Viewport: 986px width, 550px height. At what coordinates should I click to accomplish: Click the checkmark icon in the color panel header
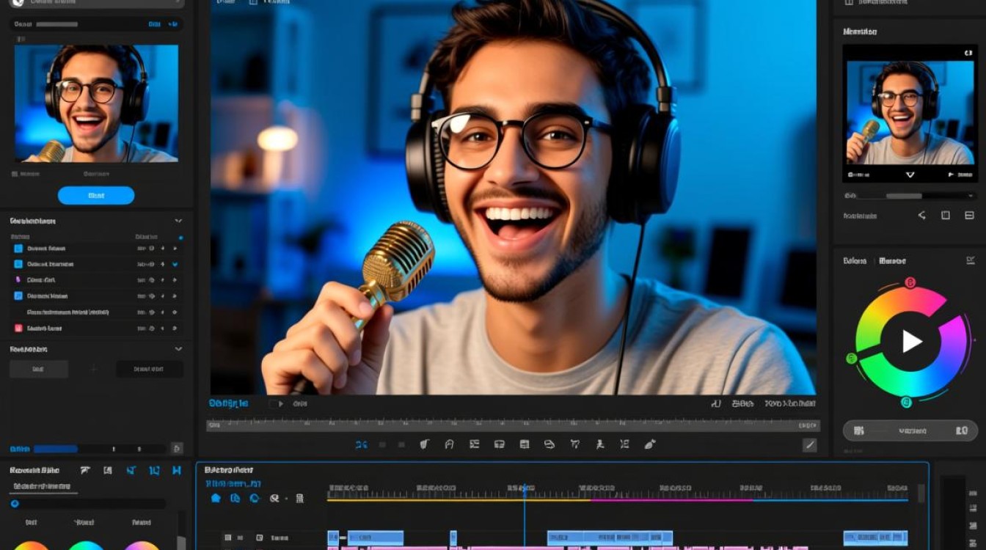click(x=971, y=260)
